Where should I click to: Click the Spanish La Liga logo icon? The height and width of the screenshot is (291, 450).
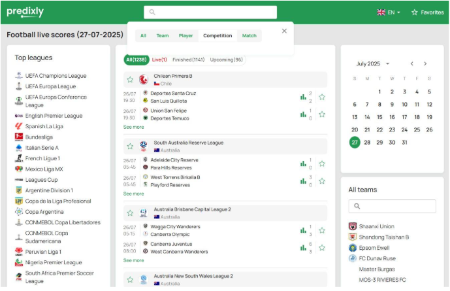pos(19,126)
